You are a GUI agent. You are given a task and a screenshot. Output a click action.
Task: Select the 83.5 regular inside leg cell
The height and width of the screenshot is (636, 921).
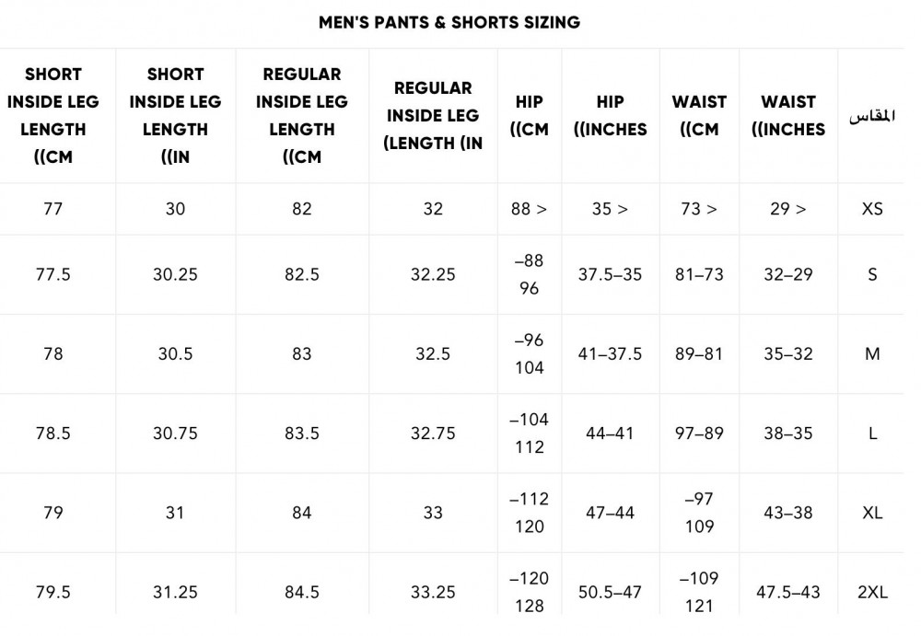click(x=302, y=434)
